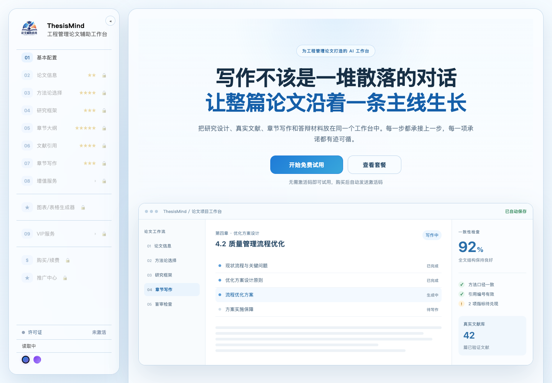Expand the VIP服务 submenu arrow

point(95,234)
